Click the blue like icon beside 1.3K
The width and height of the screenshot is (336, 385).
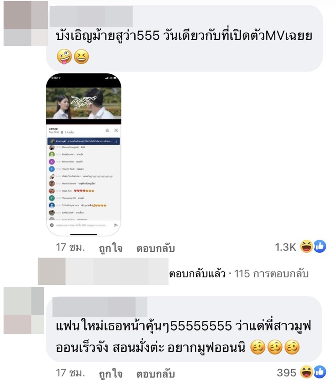pos(320,246)
